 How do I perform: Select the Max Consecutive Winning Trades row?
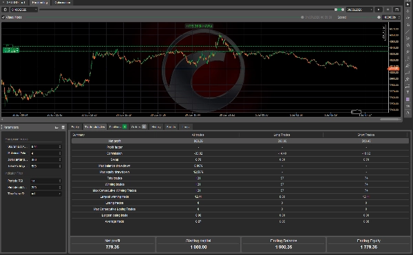coord(240,190)
